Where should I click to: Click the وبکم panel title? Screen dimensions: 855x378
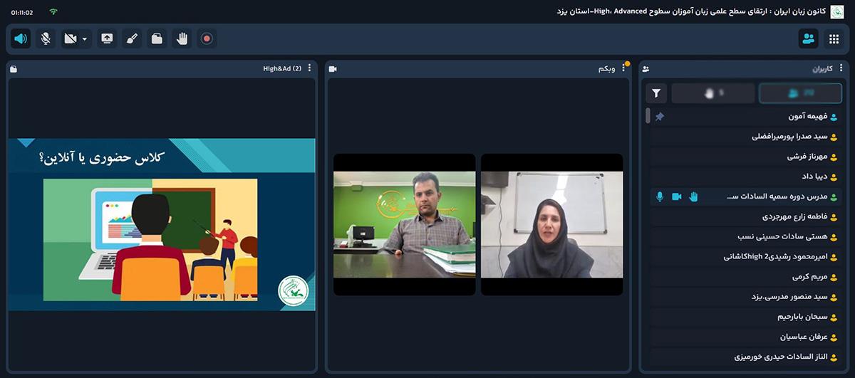click(606, 69)
